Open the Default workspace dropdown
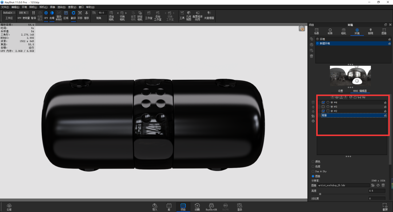 click(x=9, y=13)
